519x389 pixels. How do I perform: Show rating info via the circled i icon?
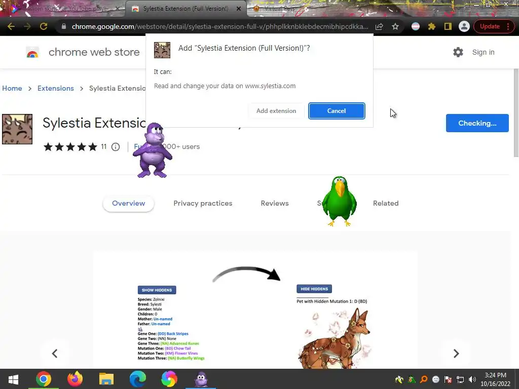click(116, 146)
